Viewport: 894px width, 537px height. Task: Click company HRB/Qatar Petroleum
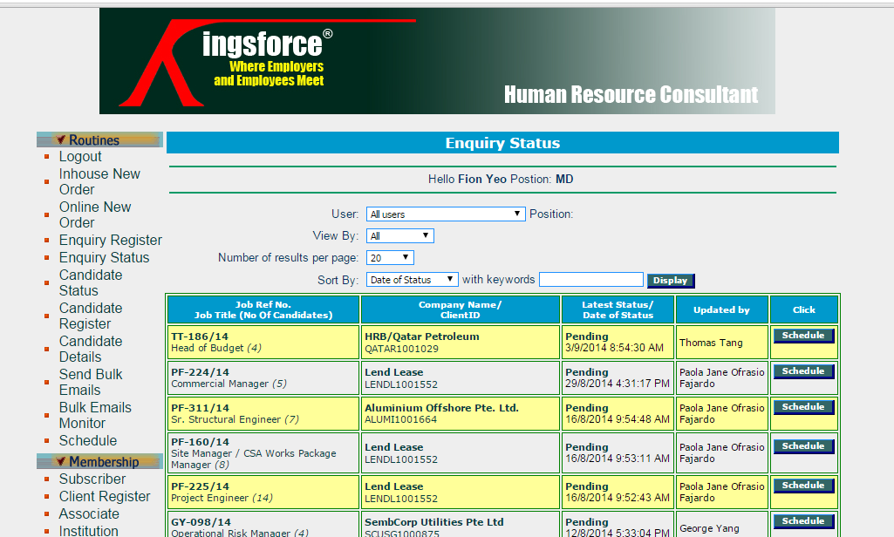[x=422, y=336]
